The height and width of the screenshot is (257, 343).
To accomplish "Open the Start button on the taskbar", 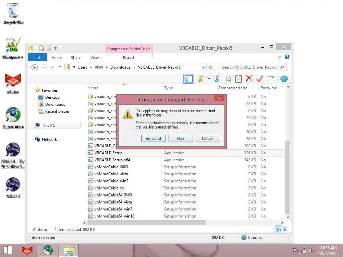I will point(8,250).
